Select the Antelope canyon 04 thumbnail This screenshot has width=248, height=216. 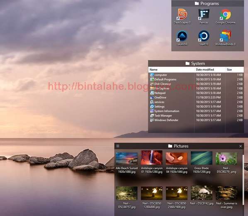[177, 159]
